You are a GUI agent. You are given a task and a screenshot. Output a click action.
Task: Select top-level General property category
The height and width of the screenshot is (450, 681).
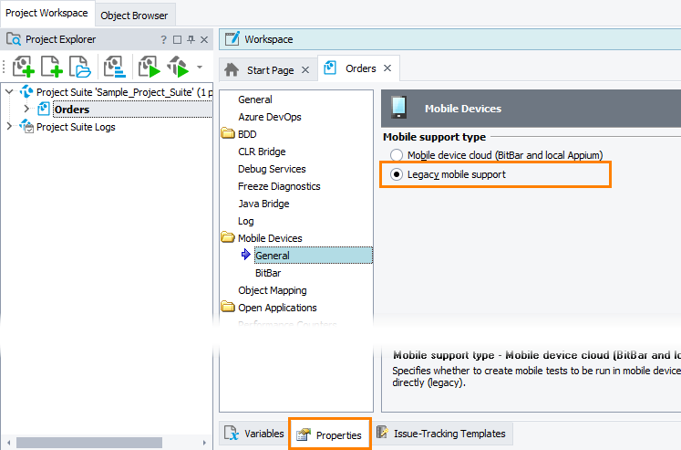[255, 99]
